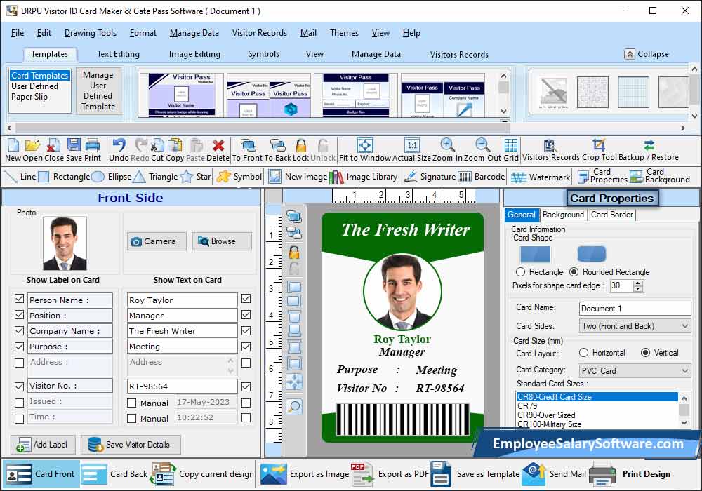Click the New document icon

(13, 145)
